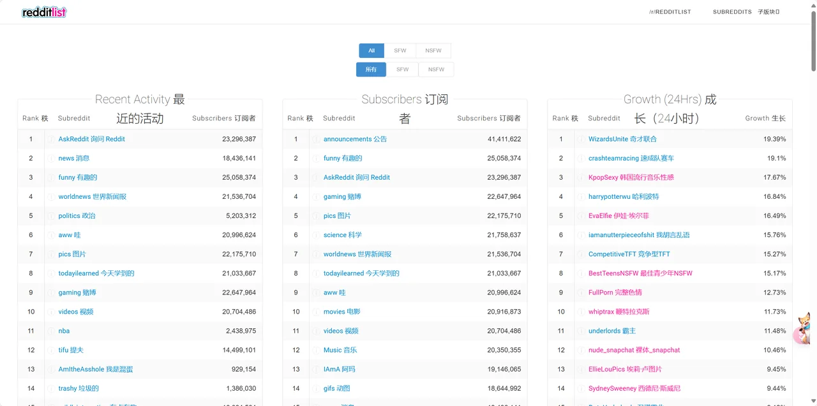
Task: Open info icon beside SydneySweeney
Action: pyautogui.click(x=581, y=388)
